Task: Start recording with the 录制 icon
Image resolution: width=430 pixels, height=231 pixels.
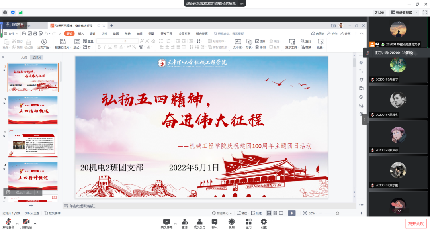Action: (231, 222)
